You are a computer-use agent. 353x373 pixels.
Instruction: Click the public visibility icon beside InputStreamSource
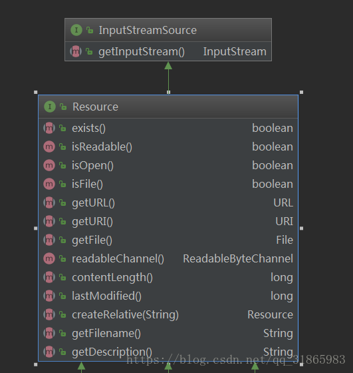(90, 30)
